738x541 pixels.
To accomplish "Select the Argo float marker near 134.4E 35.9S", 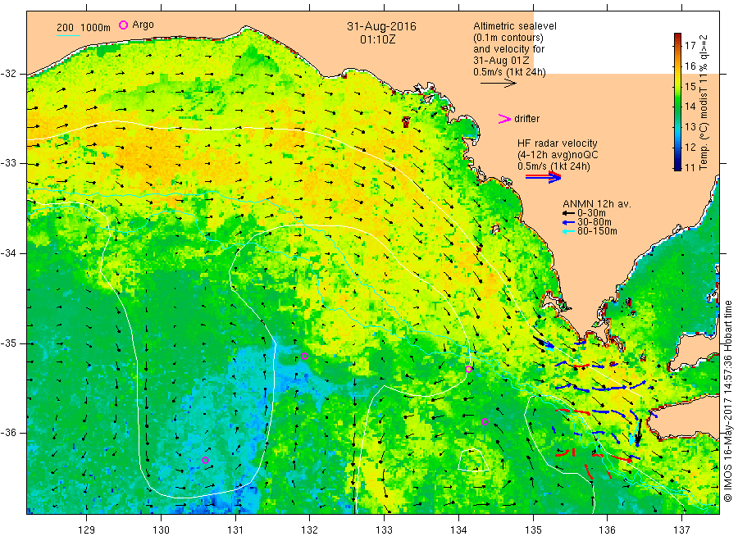I will coord(485,422).
